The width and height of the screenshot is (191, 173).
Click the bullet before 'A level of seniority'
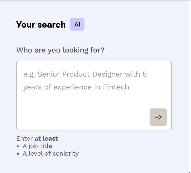(x=18, y=154)
